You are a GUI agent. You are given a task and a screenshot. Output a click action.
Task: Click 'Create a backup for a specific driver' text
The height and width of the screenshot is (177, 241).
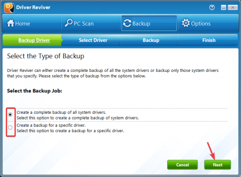coord(51,125)
